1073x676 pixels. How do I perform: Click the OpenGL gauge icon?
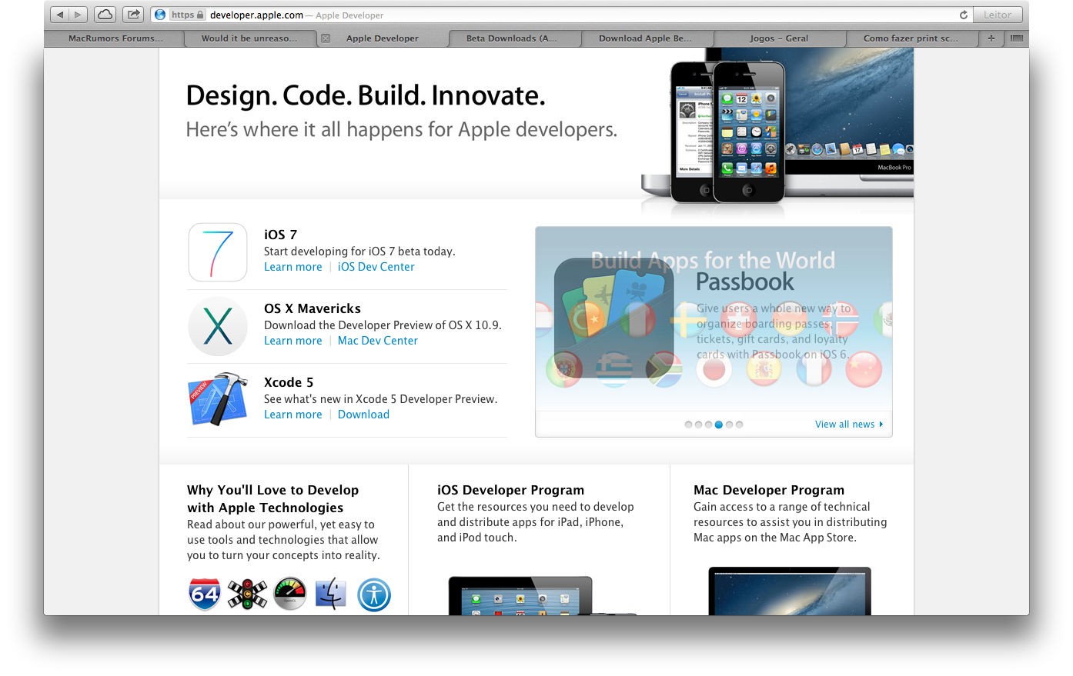click(x=290, y=594)
